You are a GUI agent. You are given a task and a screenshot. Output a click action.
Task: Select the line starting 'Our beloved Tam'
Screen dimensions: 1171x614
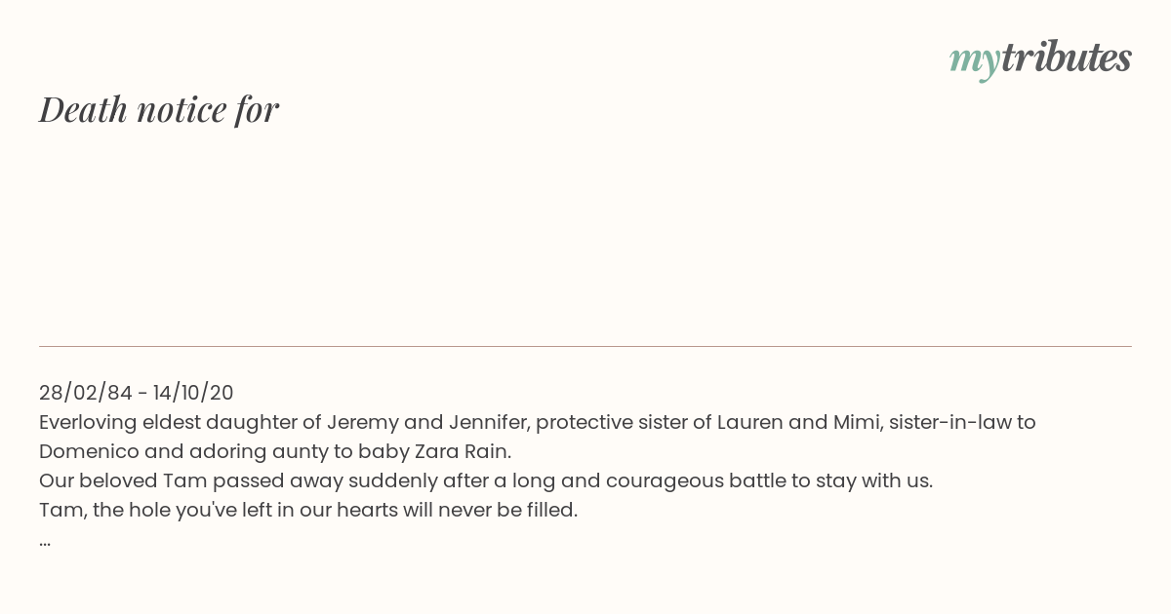pyautogui.click(x=486, y=480)
